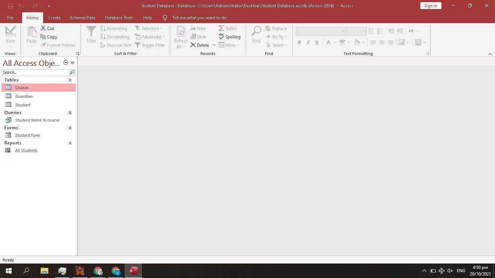
Task: Open the More records dropdown
Action: click(x=229, y=45)
